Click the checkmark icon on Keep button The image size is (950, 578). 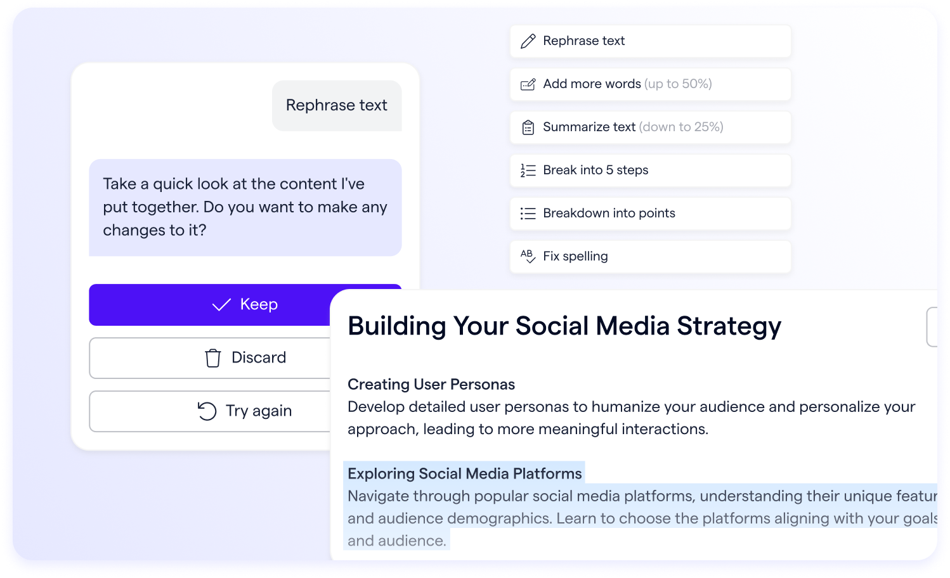(221, 305)
